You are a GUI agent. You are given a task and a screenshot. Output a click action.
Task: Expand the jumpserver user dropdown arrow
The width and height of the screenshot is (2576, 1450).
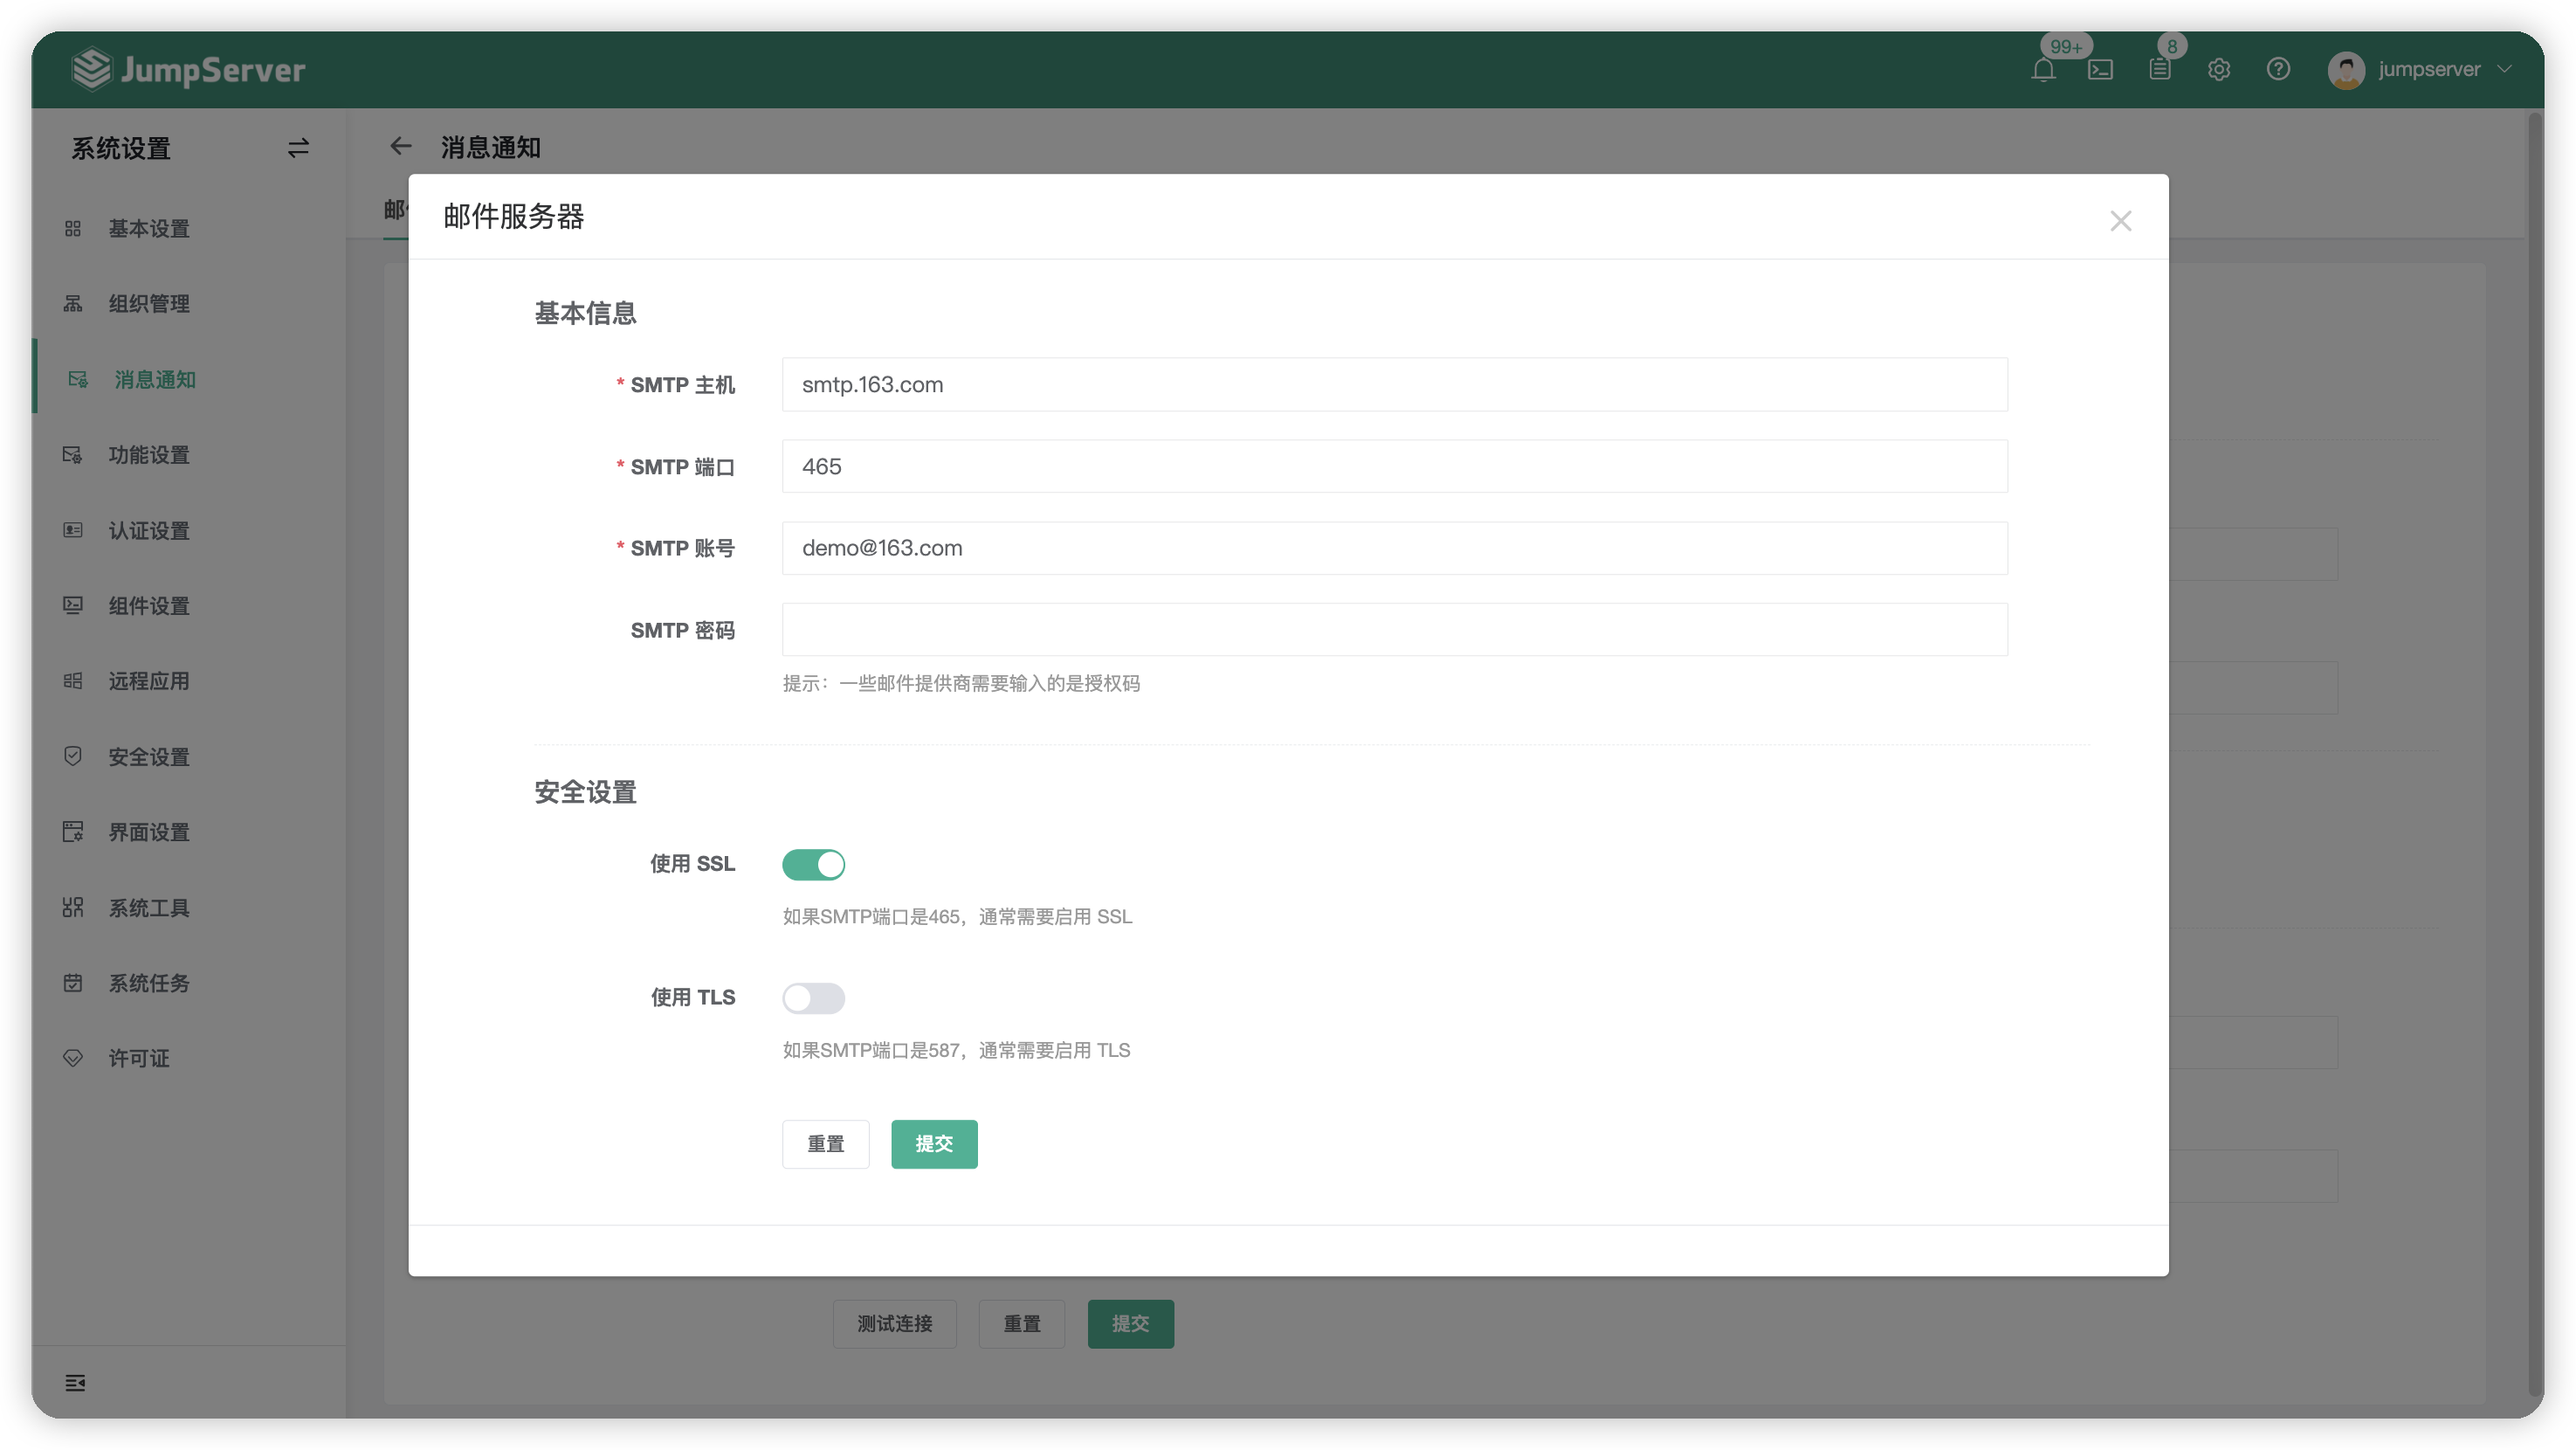point(2505,69)
